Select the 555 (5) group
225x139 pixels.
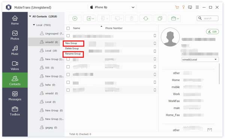pyautogui.click(x=47, y=68)
